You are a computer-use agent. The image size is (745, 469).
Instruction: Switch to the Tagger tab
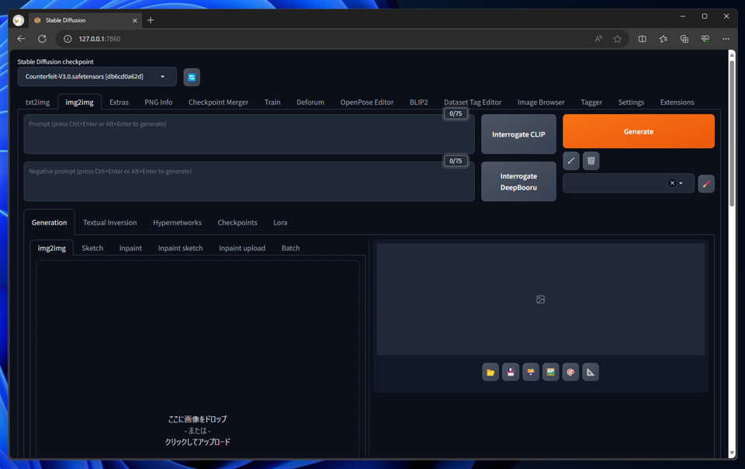[x=591, y=102]
